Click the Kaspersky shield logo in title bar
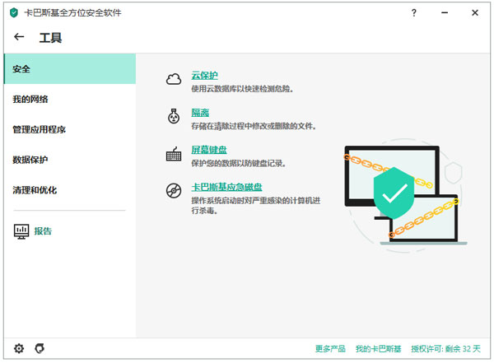 tap(14, 13)
